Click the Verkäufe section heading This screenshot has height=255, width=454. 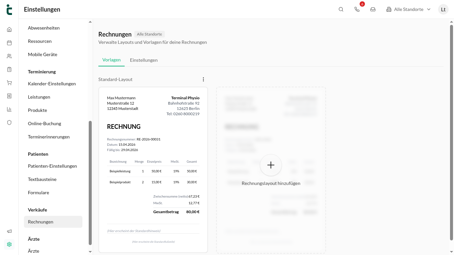coord(38,210)
